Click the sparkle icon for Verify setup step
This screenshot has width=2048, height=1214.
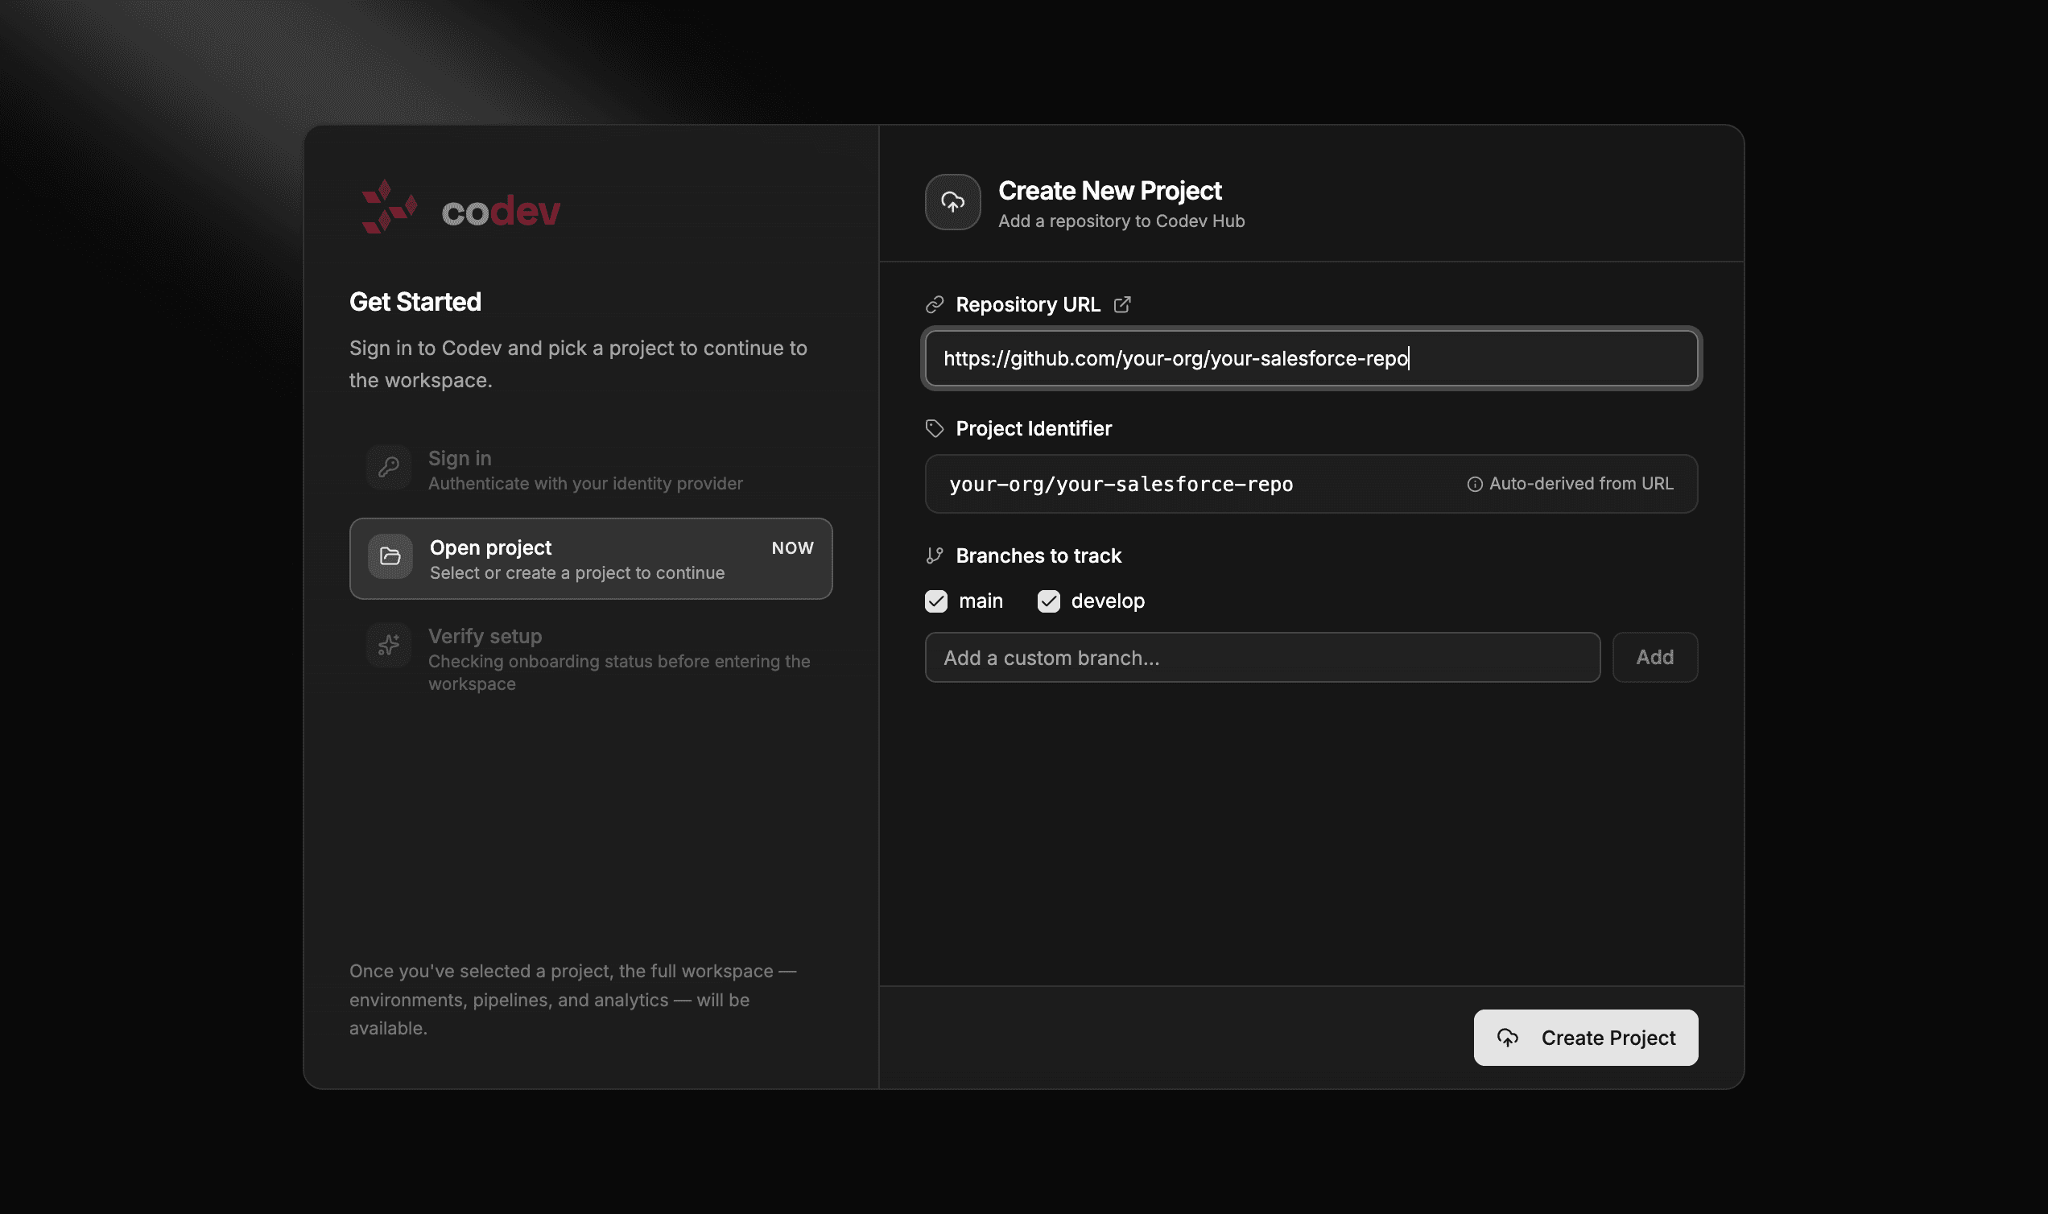point(389,646)
